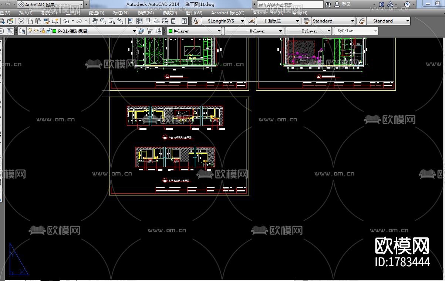Open the 平面标注 dimension style dropdown
Viewport: 445px width, 281px height.
(x=279, y=21)
